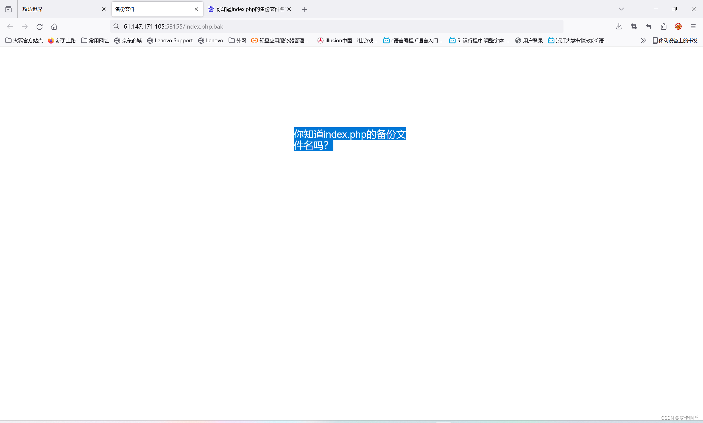Open the Downloads panel
The image size is (703, 423).
point(619,26)
